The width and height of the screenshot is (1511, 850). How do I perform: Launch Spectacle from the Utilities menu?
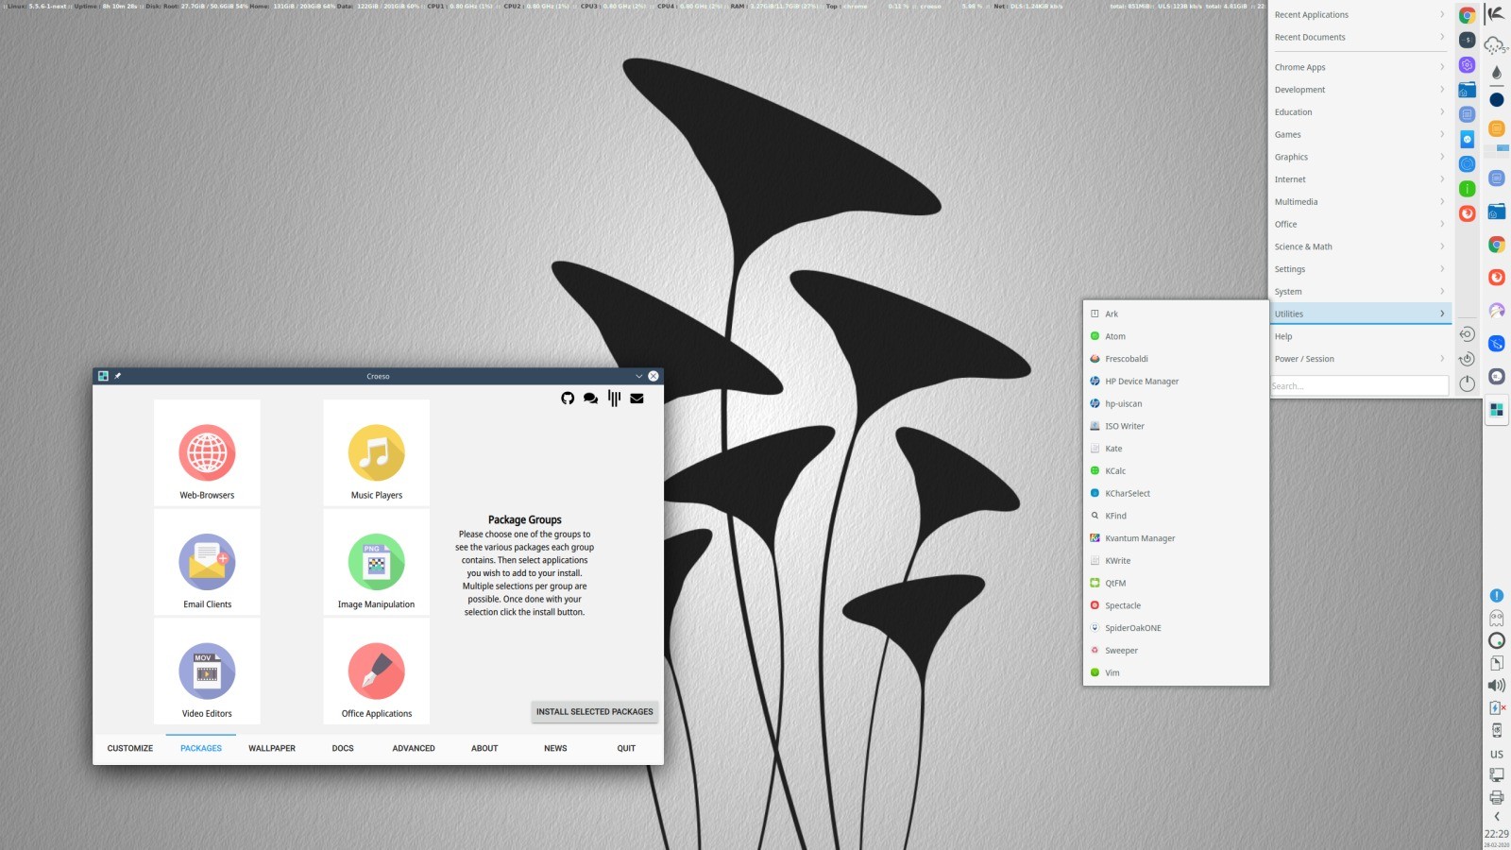[x=1124, y=604]
